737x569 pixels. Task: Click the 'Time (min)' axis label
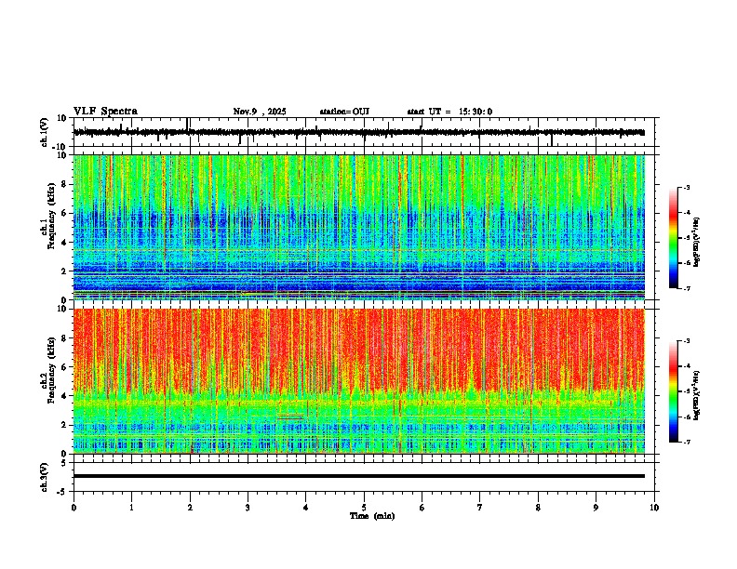[x=372, y=516]
